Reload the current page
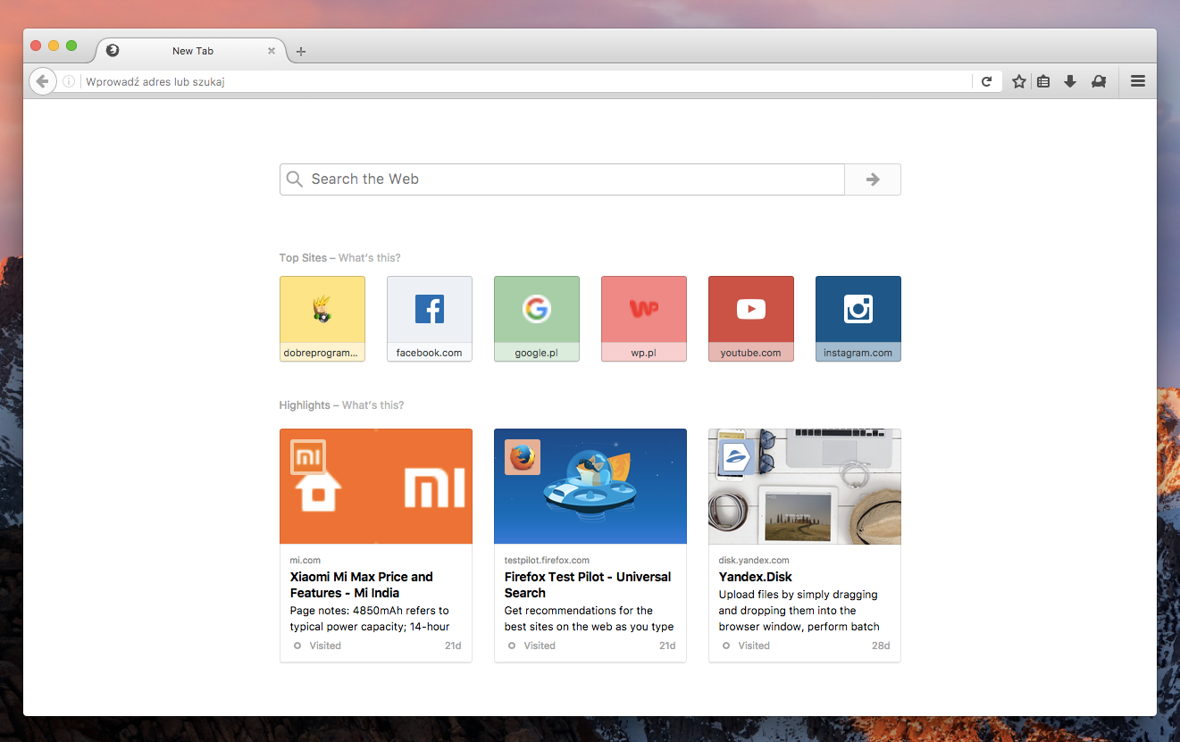Viewport: 1180px width, 742px height. (x=986, y=81)
